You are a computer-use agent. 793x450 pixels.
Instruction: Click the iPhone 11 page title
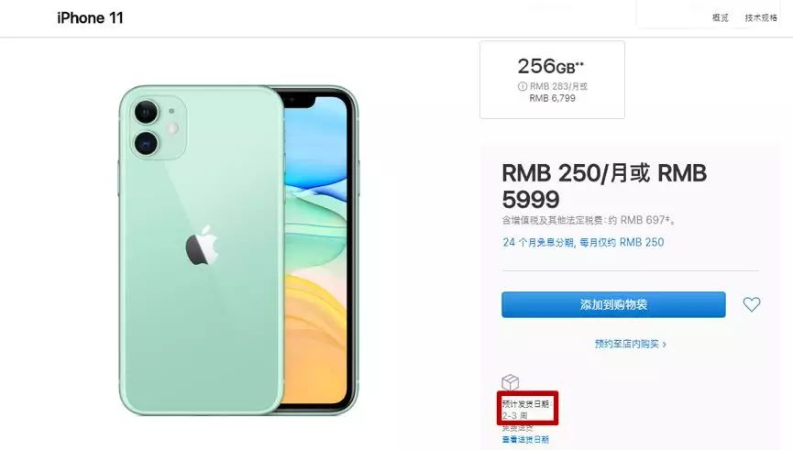pyautogui.click(x=90, y=17)
